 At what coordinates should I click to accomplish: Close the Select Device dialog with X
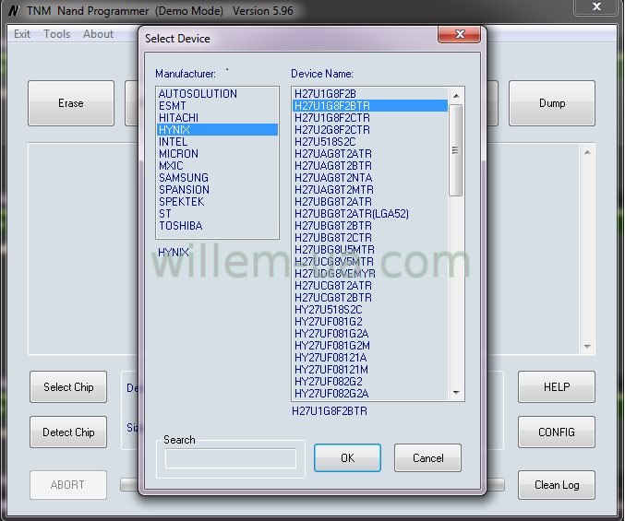(459, 34)
